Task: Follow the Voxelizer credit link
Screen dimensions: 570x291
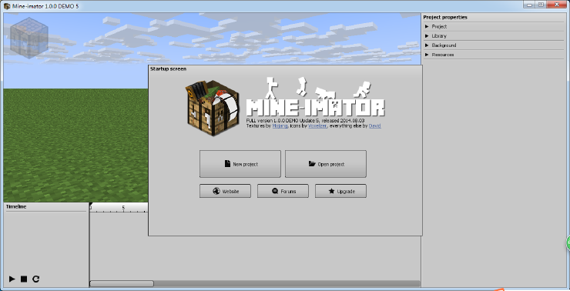Action: pos(317,126)
